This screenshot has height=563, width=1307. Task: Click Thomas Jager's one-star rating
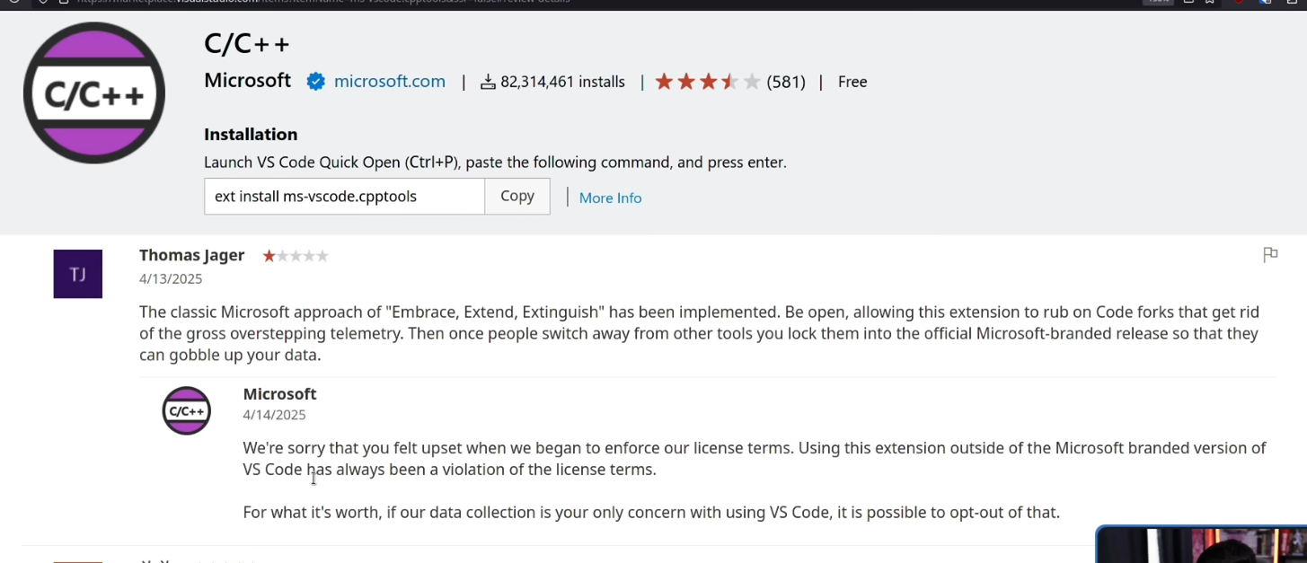coord(296,256)
